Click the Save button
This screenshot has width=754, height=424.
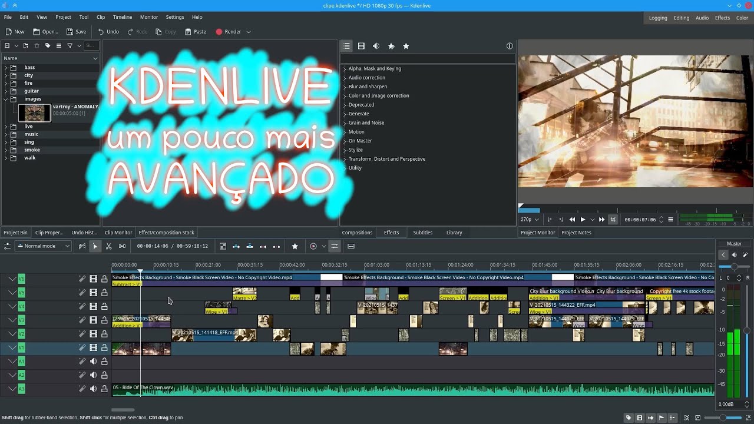pyautogui.click(x=77, y=32)
